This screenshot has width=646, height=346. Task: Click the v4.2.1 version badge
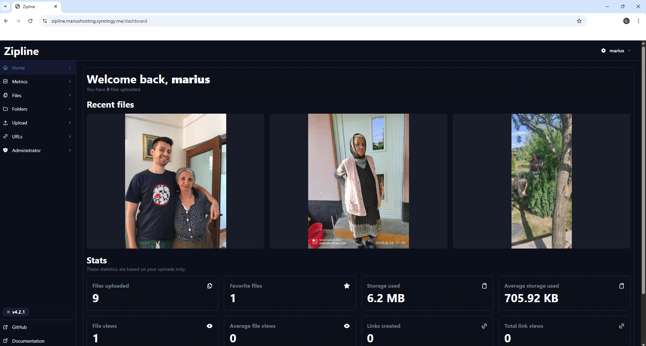[x=16, y=312]
